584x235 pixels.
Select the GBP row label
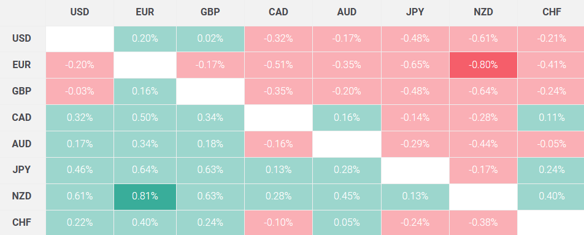pyautogui.click(x=23, y=91)
